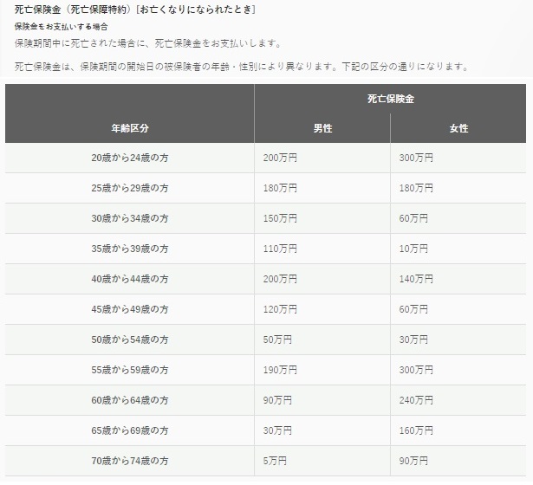Screen dimensions: 533x485
Task: Click the subheading 保険金をお支払いする場合
Action: [x=62, y=27]
